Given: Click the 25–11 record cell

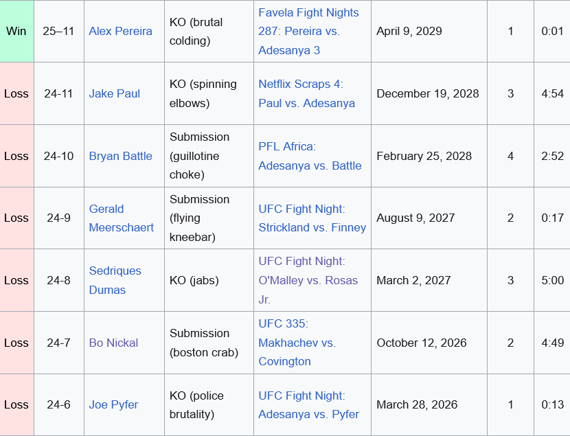Looking at the screenshot, I should 58,32.
